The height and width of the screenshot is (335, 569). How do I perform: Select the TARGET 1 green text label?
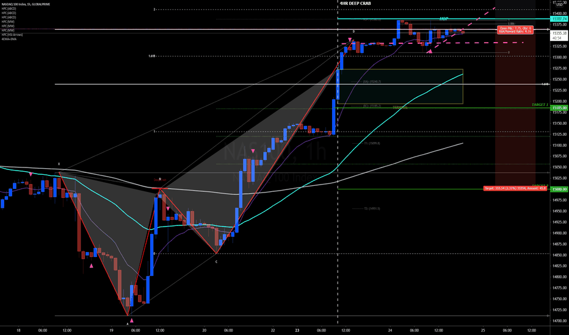(540, 105)
